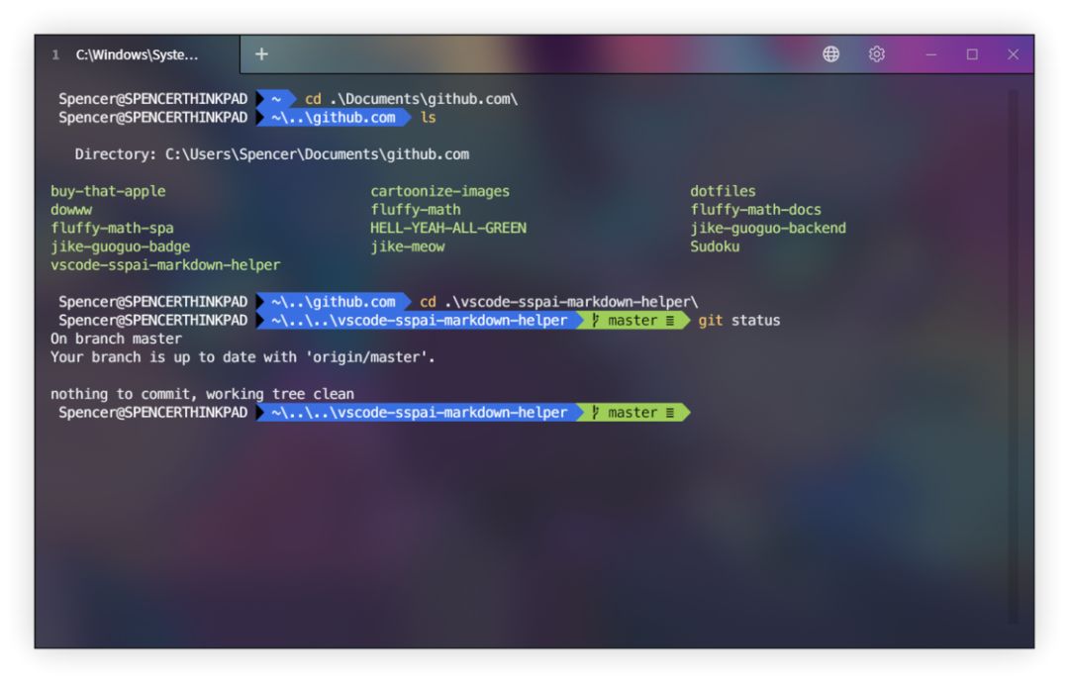The height and width of the screenshot is (683, 1069).
Task: Click the 'jike-guoguo-badge' directory name
Action: click(x=120, y=246)
